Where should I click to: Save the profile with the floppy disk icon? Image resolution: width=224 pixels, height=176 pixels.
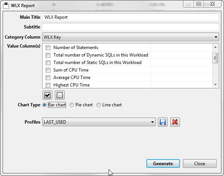[x=162, y=122]
